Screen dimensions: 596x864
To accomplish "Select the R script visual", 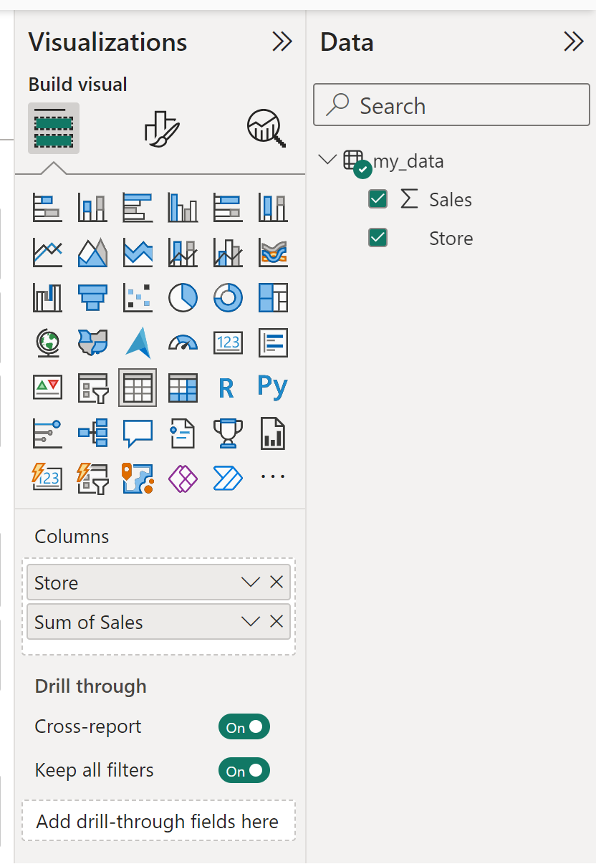I will click(x=228, y=388).
